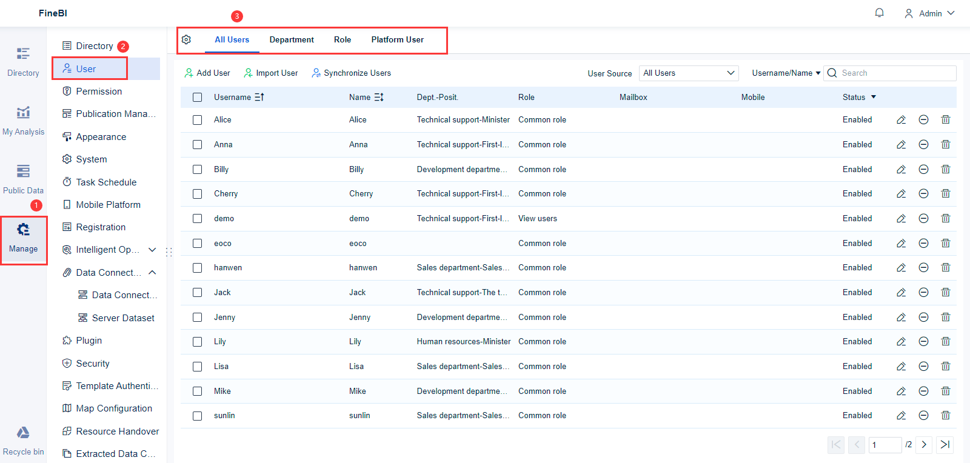The width and height of the screenshot is (970, 463).
Task: Click the search magnifier icon
Action: pos(832,73)
